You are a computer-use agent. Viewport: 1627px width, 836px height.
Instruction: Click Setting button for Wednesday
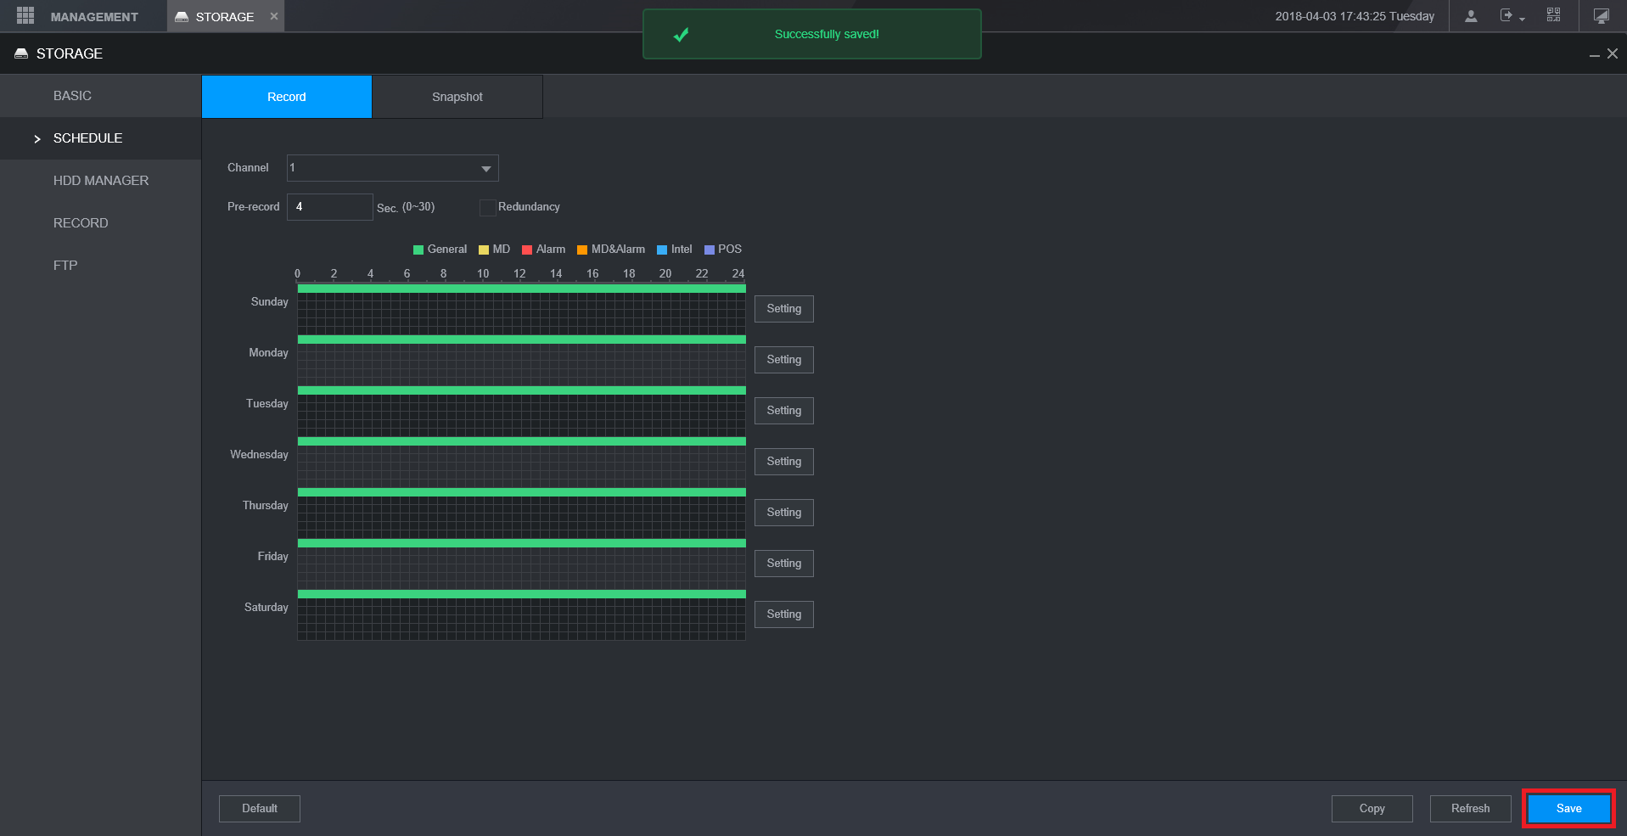click(783, 462)
